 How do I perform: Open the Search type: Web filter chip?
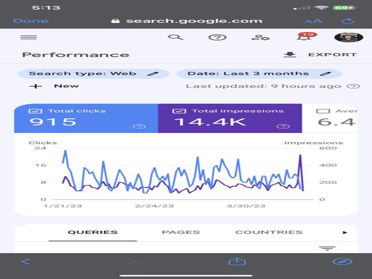(93, 74)
